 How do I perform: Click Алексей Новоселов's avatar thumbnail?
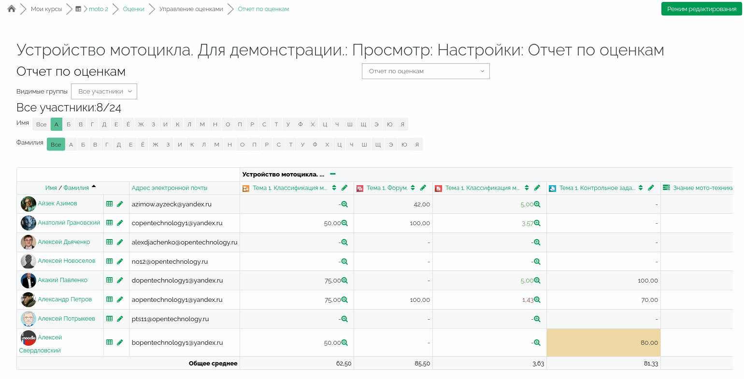coord(28,261)
